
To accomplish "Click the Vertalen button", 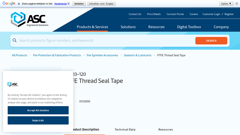I will click(79, 4).
